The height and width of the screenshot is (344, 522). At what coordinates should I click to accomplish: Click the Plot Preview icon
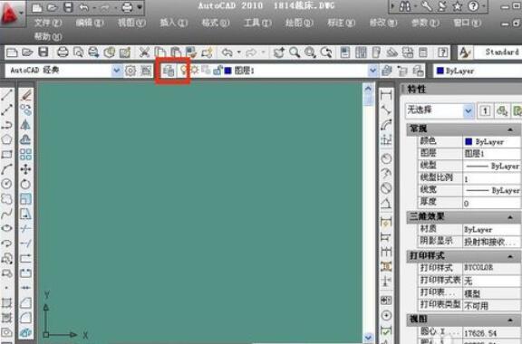(79, 53)
